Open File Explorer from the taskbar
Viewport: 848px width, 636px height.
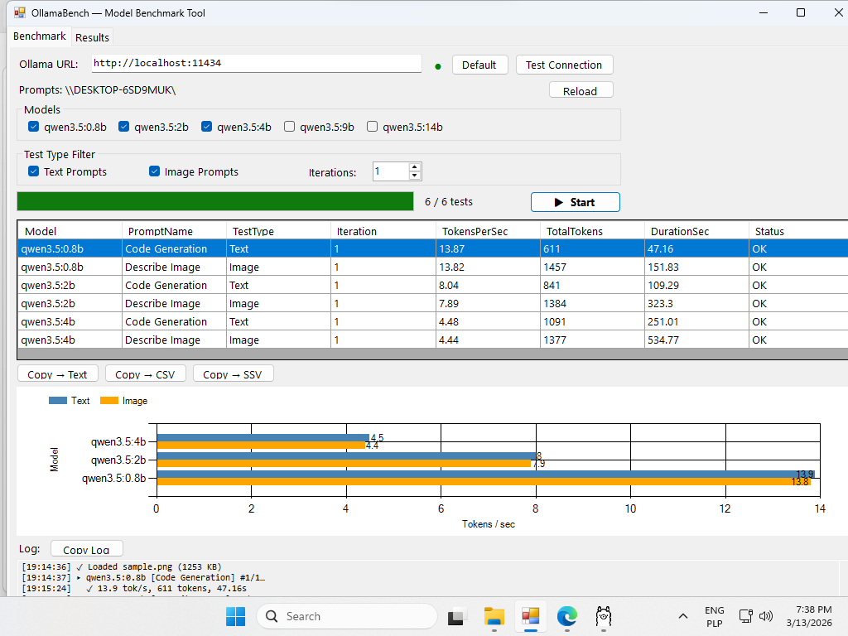tap(494, 616)
